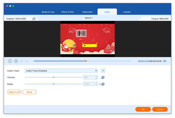Pause the video playback
This screenshot has width=175, height=118.
click(x=10, y=61)
